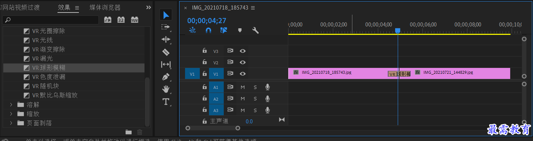This screenshot has height=141, width=533.
Task: Expand the 页面剥落 effects folder
Action: (x=11, y=123)
